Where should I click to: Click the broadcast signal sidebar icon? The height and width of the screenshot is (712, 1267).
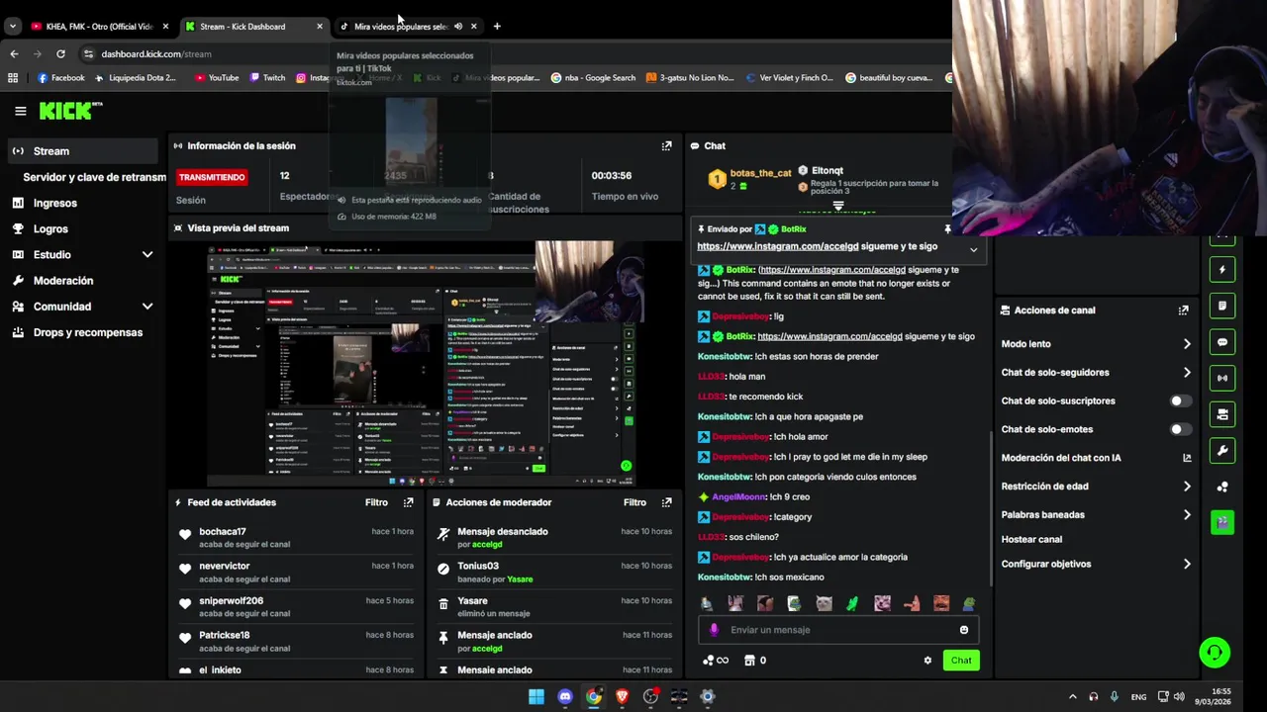(1222, 378)
